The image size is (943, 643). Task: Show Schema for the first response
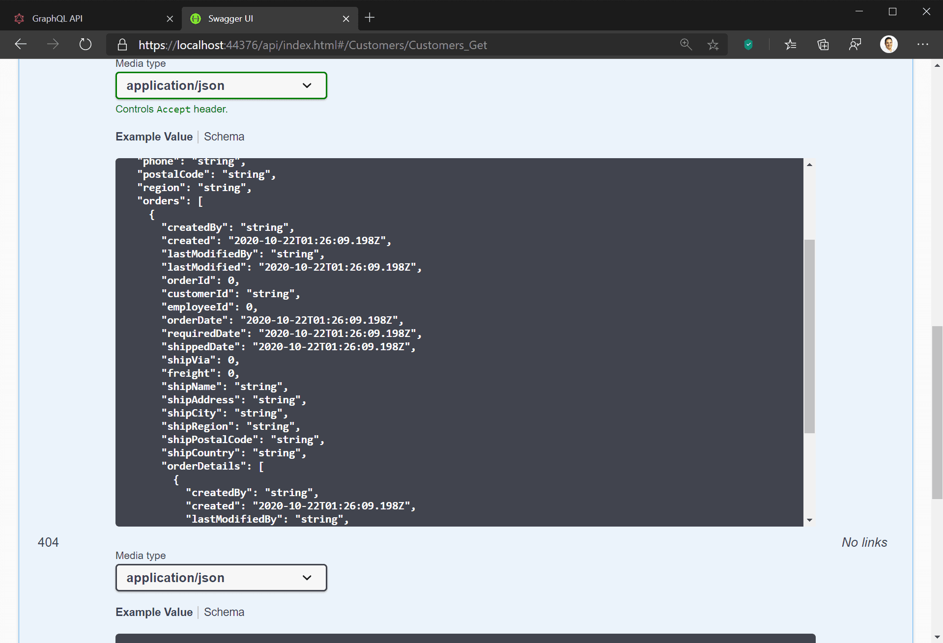tap(224, 137)
